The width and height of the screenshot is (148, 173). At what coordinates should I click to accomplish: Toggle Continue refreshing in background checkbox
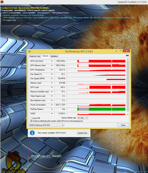(31, 121)
